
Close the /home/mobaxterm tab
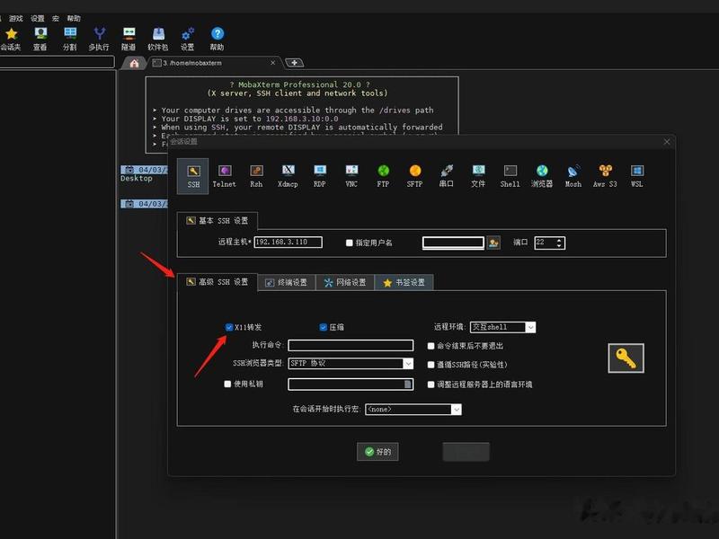tap(273, 63)
